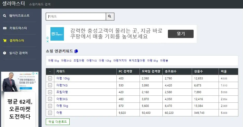Remove the 아령 5kg row with minus button
The height and width of the screenshot is (127, 243).
(50, 106)
